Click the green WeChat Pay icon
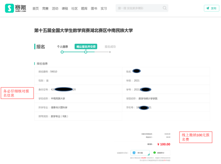 point(154,152)
